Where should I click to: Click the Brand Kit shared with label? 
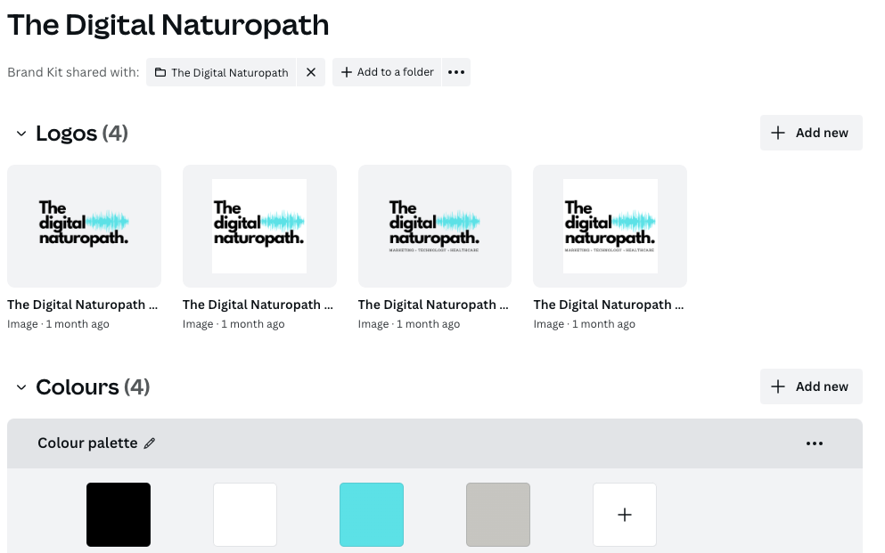[x=73, y=72]
